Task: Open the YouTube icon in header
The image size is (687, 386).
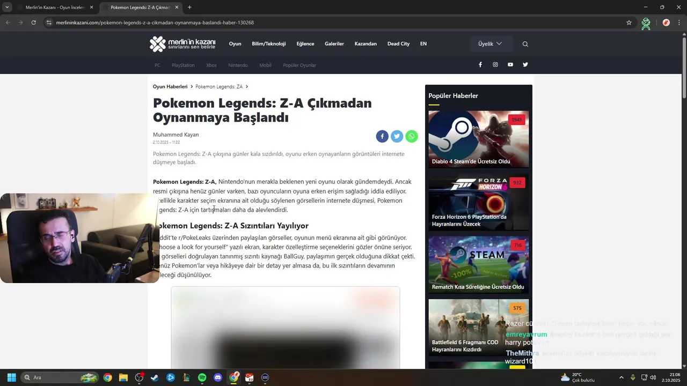Action: click(510, 64)
